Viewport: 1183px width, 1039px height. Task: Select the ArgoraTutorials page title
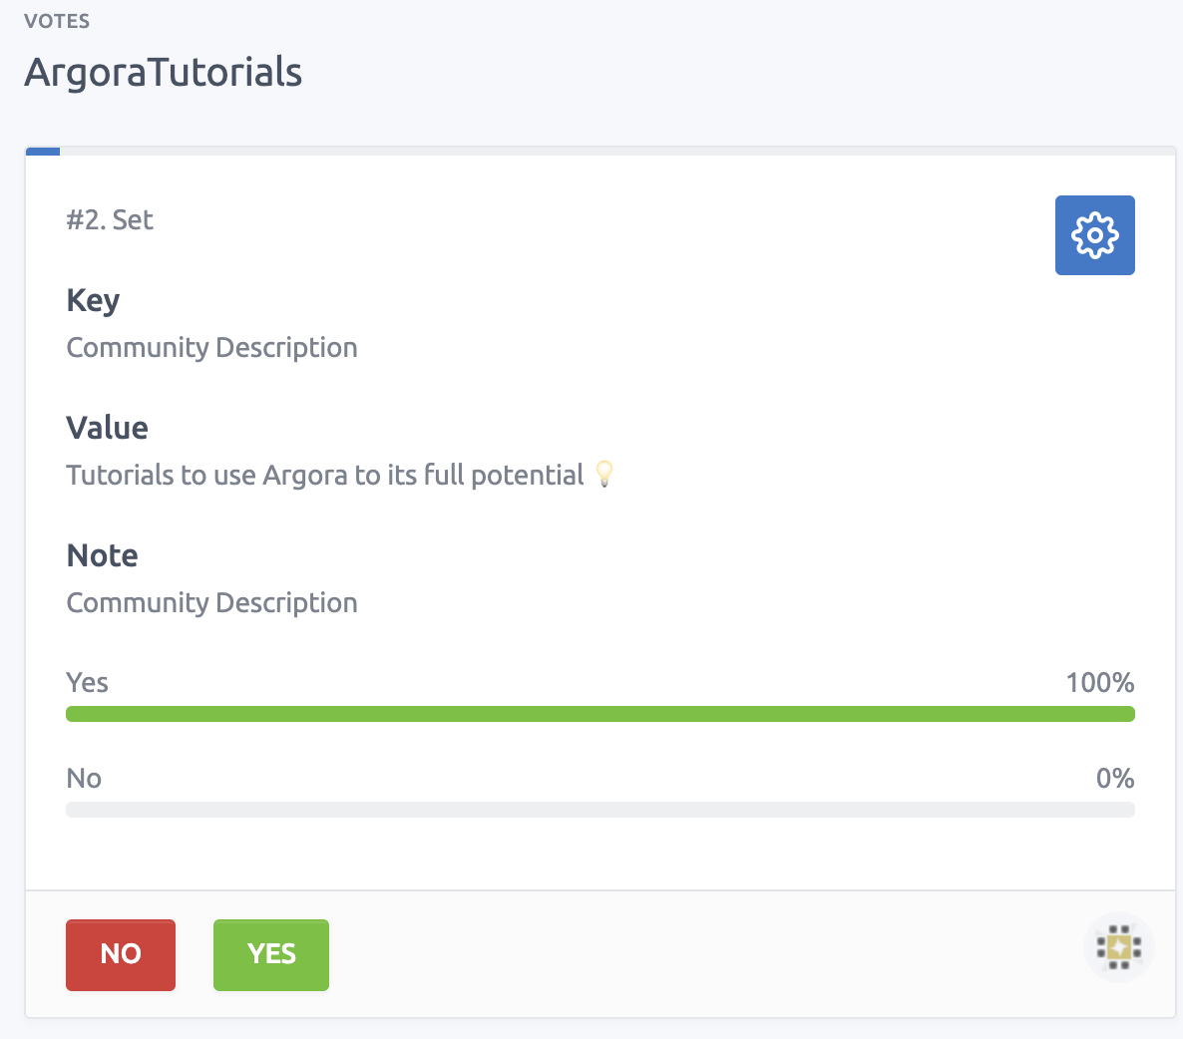[164, 73]
